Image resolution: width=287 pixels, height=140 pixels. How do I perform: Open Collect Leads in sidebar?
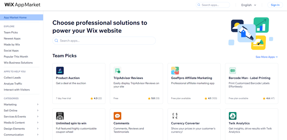pyautogui.click(x=12, y=78)
